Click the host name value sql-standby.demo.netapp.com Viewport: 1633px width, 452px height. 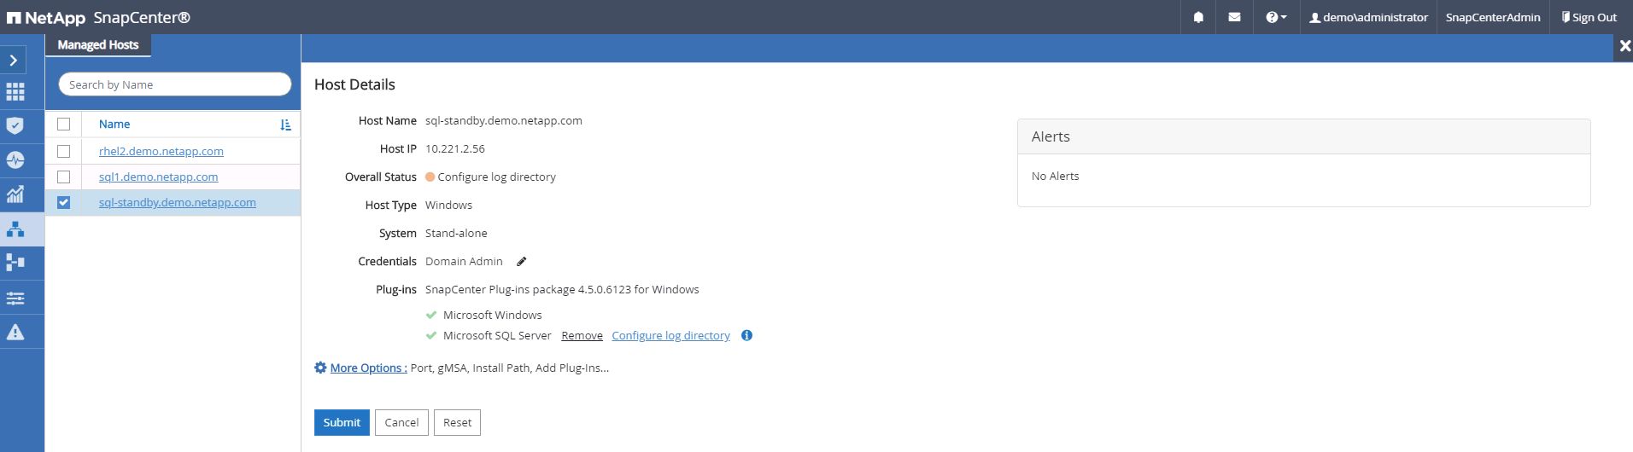coord(504,120)
